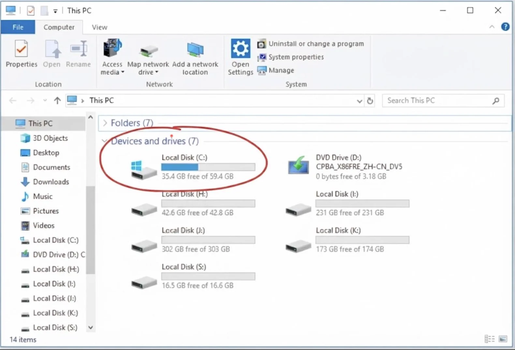Click System properties in ribbon
Image resolution: width=515 pixels, height=350 pixels.
point(290,57)
